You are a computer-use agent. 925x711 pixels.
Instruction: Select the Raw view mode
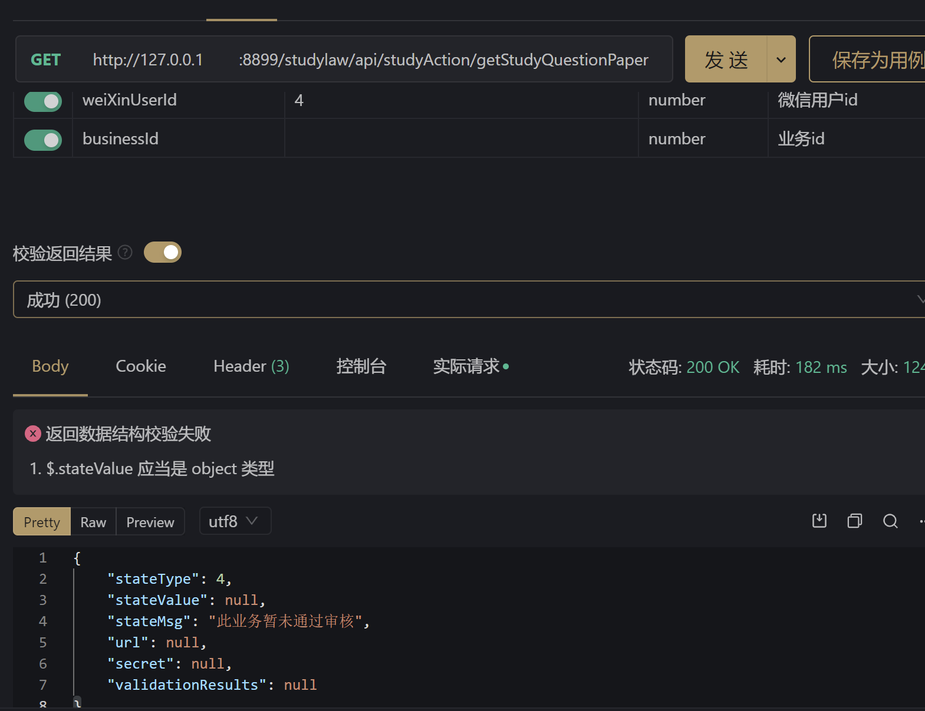tap(93, 522)
